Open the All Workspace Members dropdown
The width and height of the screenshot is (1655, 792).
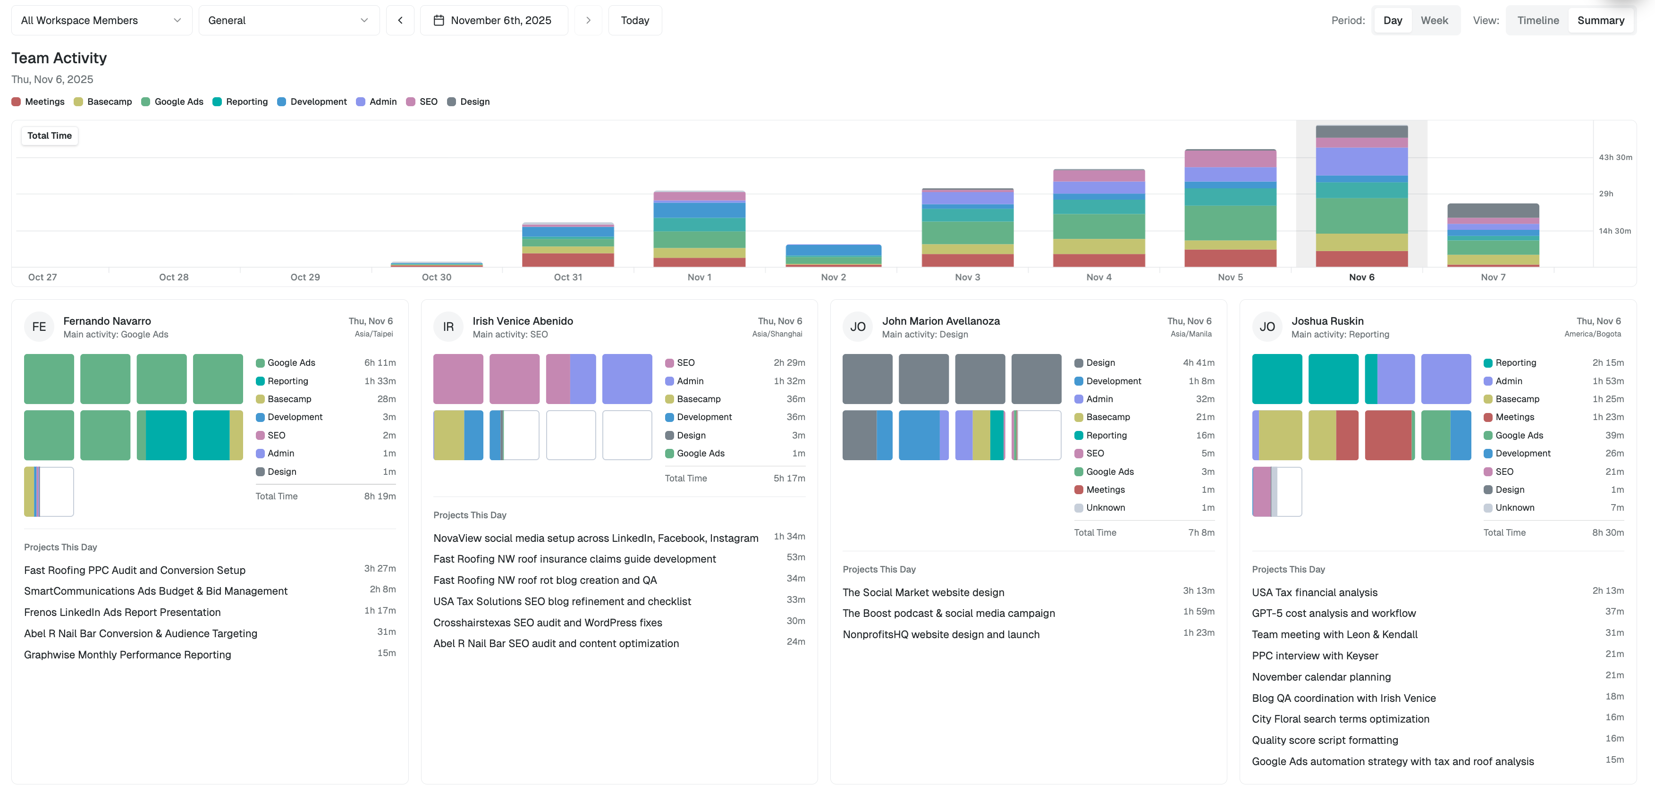click(101, 21)
